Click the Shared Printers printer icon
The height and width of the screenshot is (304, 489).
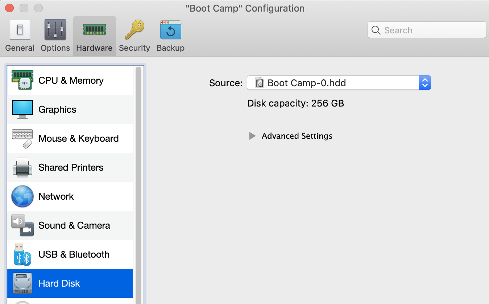(22, 167)
